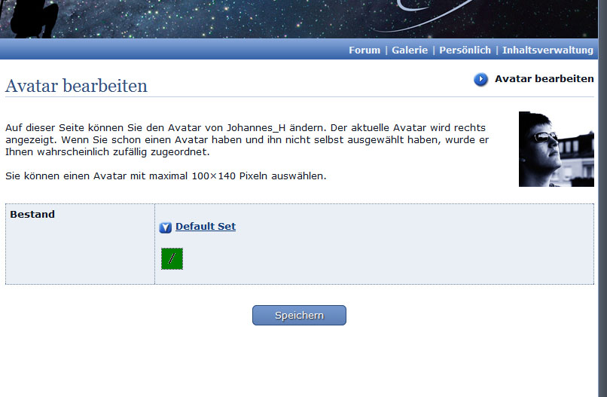Screen dimensions: 607x397
Task: Navigate to Inhaltsverwaltung
Action: [548, 50]
